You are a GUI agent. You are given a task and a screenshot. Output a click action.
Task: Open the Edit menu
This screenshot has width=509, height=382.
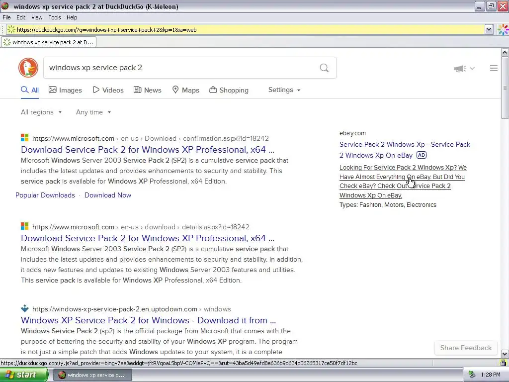point(21,17)
